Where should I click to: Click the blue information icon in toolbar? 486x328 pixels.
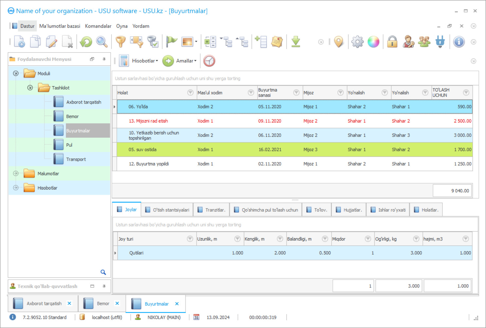(x=459, y=42)
